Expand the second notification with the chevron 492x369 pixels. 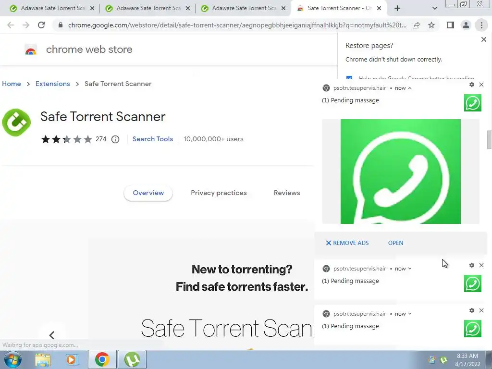click(x=410, y=269)
